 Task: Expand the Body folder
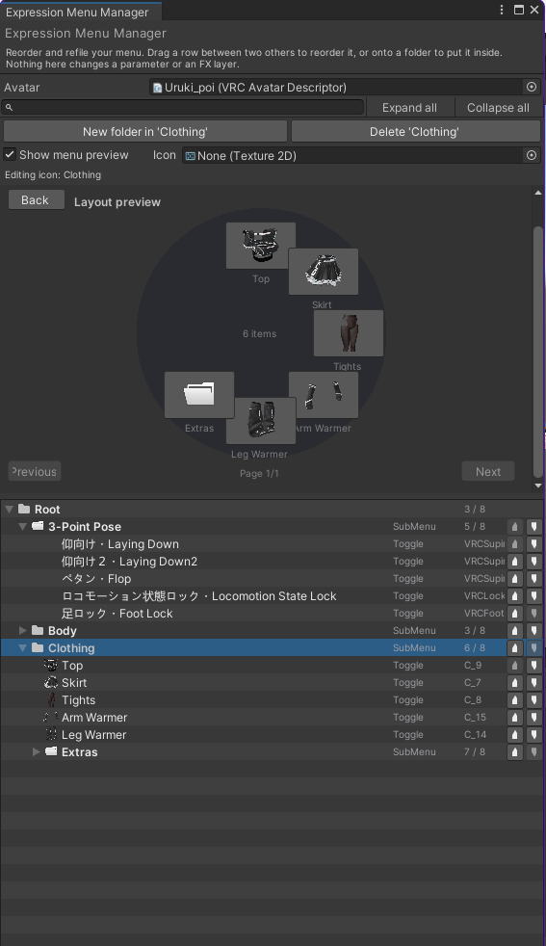(23, 630)
